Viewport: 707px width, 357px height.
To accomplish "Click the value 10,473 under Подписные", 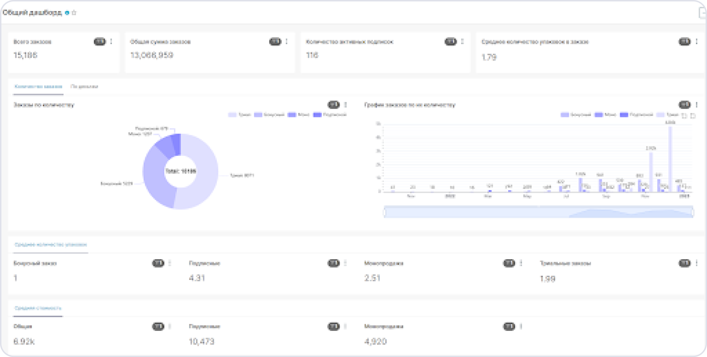I will point(201,342).
